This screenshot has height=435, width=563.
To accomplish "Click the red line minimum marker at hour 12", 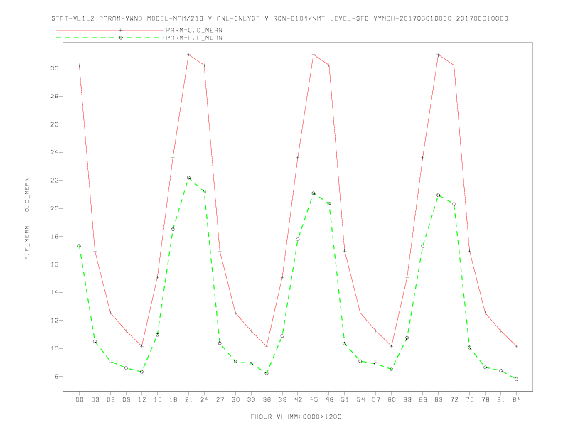I will coord(142,346).
